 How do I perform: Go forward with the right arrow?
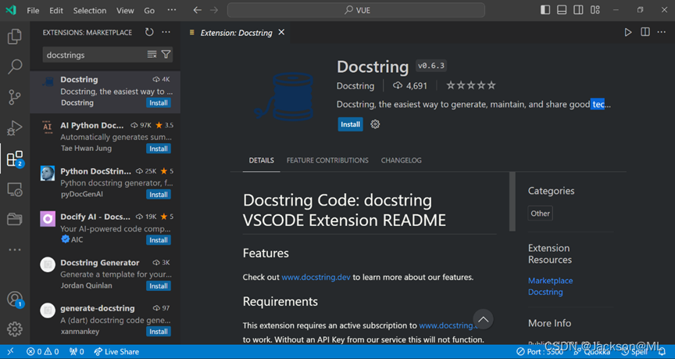click(x=214, y=10)
